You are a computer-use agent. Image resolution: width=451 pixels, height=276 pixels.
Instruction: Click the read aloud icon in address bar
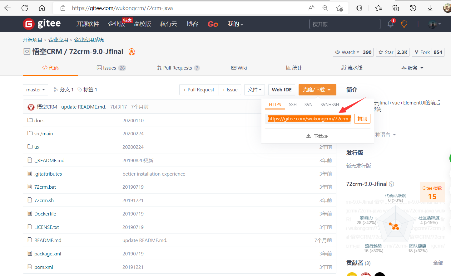[311, 8]
